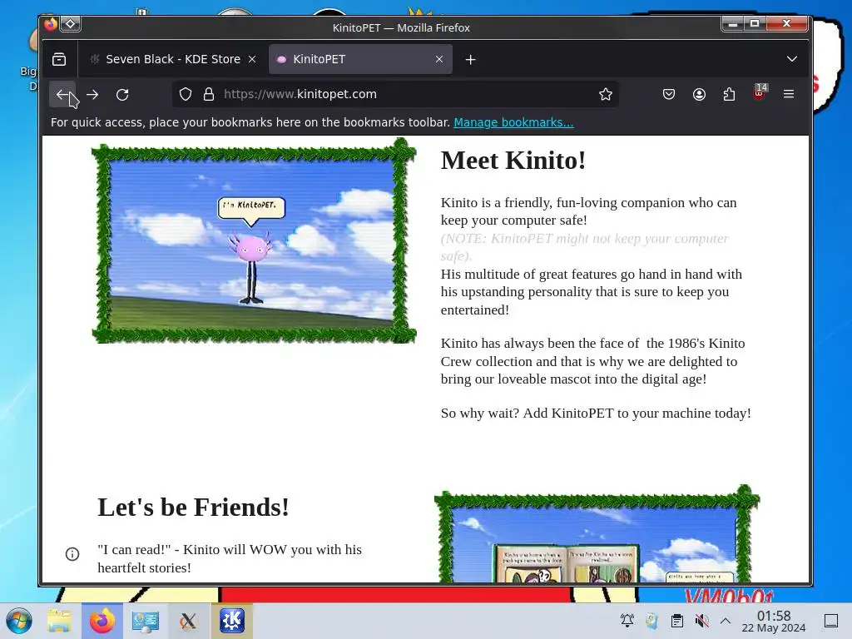Open Save to Pocket
This screenshot has height=639, width=852.
669,95
